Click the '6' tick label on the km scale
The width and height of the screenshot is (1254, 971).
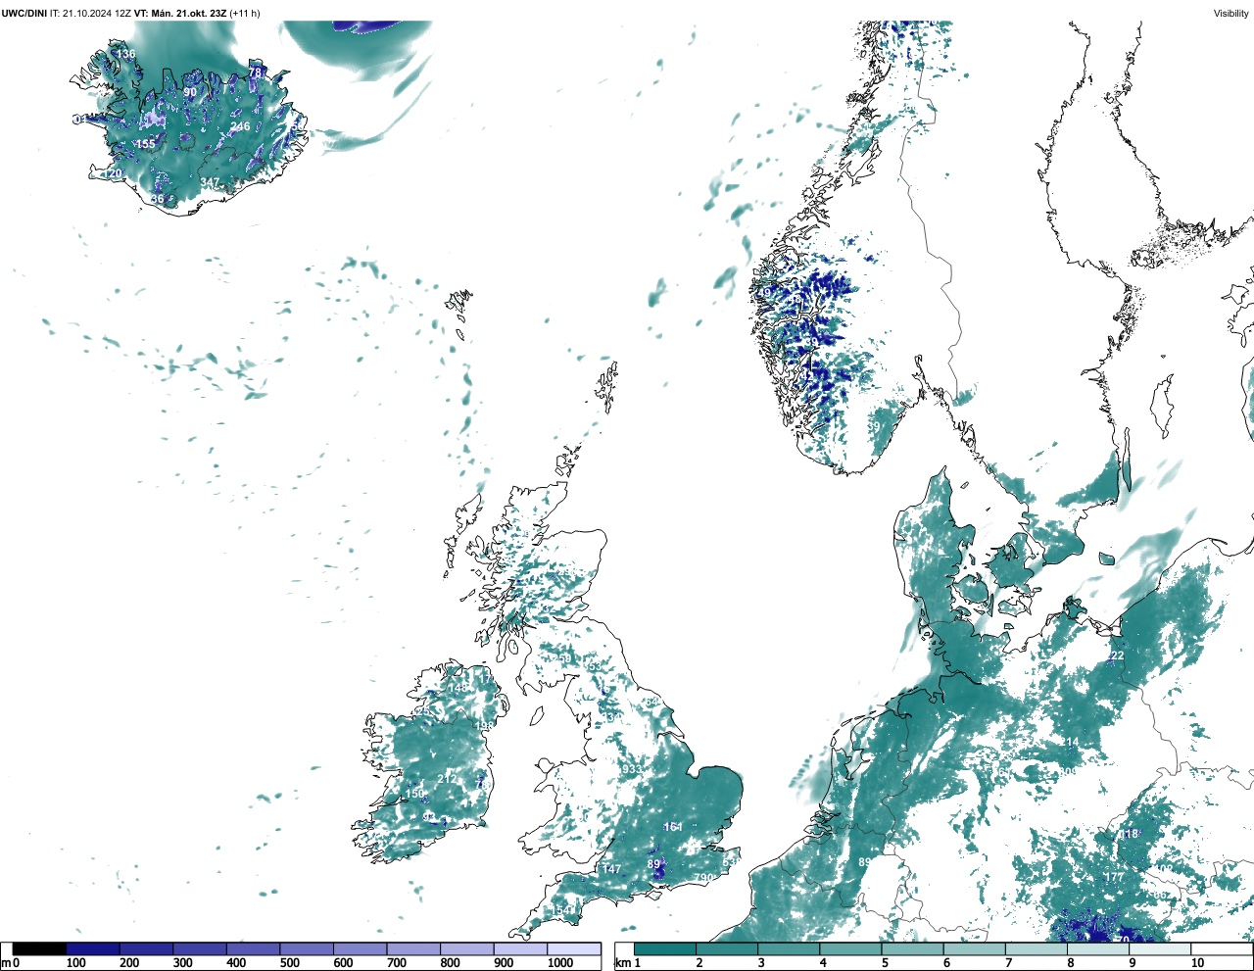[x=946, y=963]
